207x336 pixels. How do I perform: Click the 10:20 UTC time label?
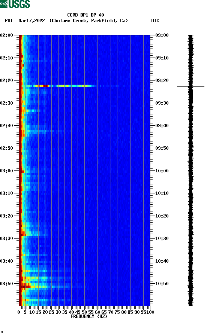point(162,216)
